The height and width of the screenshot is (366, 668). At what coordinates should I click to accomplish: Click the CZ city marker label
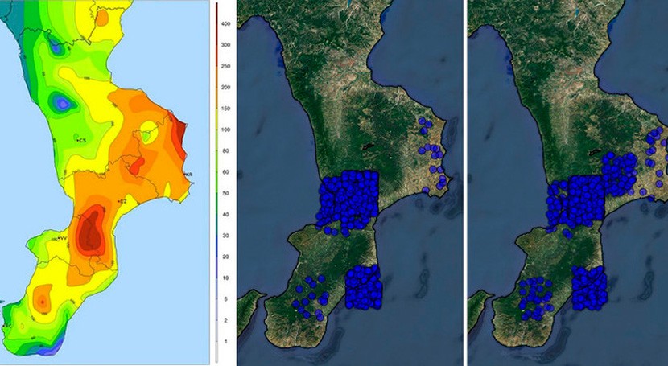coord(122,199)
